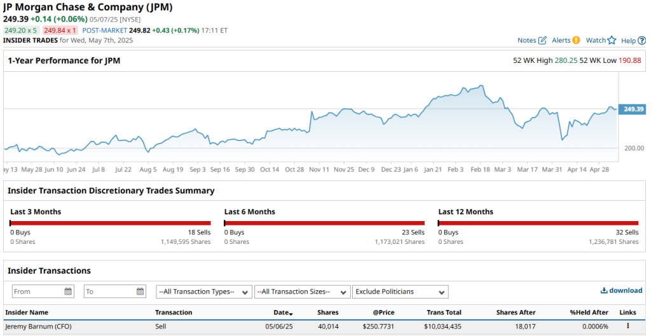Open the From date calendar icon
The height and width of the screenshot is (336, 651).
(68, 291)
